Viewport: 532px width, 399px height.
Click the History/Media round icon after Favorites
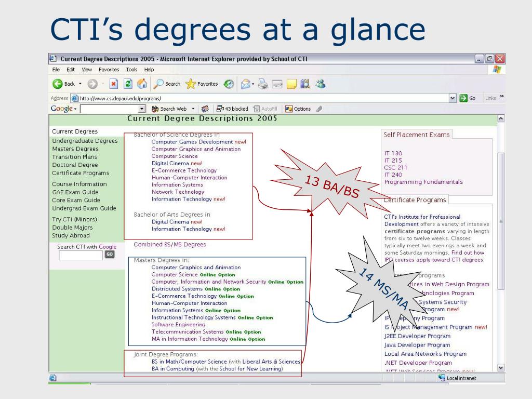click(229, 84)
